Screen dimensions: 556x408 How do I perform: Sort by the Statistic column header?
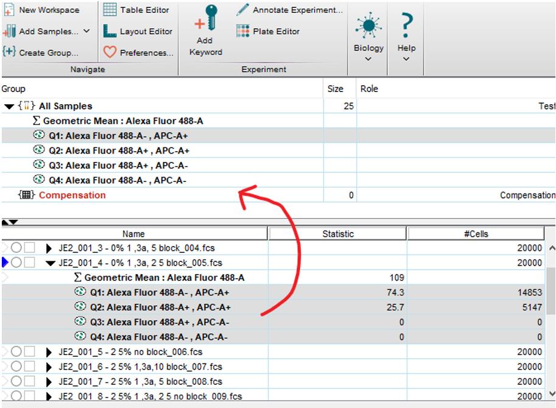337,234
